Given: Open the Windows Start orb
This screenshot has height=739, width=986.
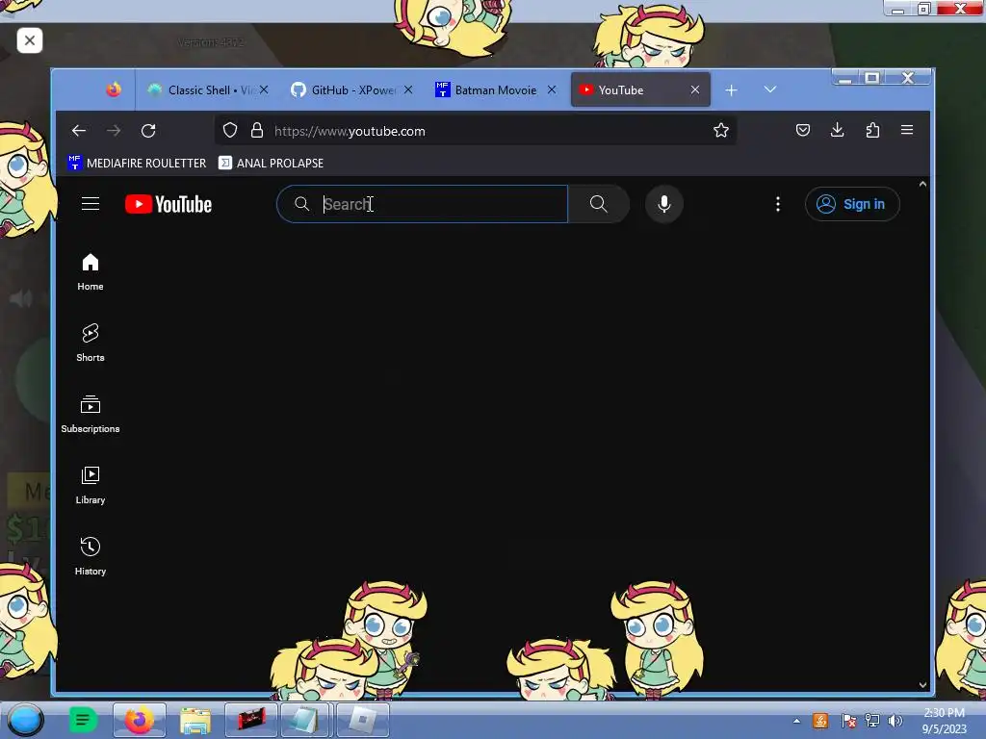Looking at the screenshot, I should (x=25, y=720).
